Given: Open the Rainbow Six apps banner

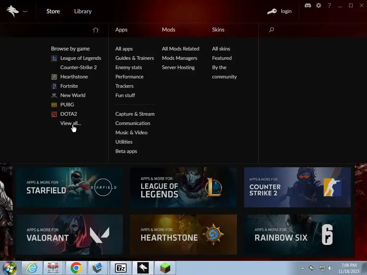Looking at the screenshot, I should (297, 234).
